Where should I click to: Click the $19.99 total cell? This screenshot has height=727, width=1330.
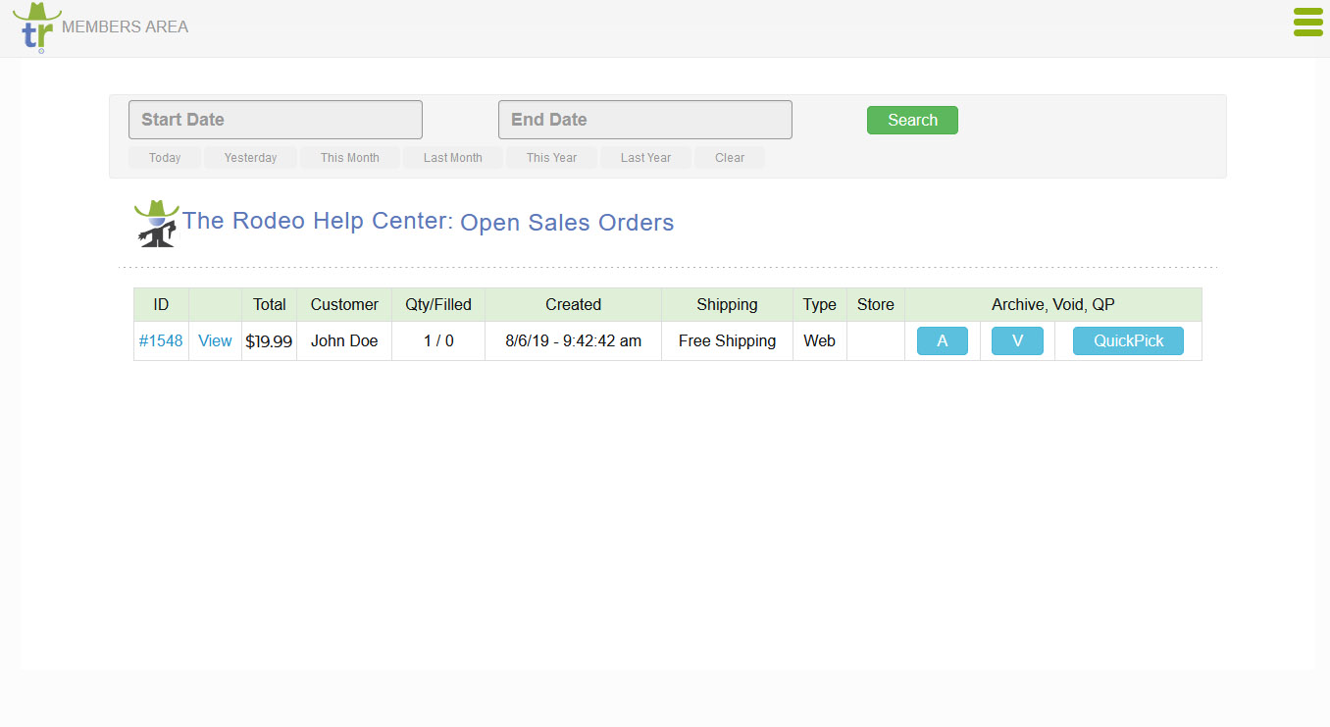pos(269,341)
